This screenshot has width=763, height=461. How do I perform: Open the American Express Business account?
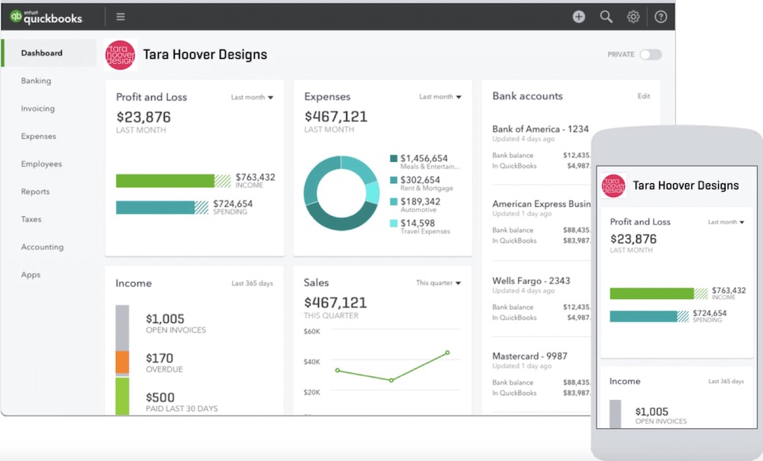point(541,204)
